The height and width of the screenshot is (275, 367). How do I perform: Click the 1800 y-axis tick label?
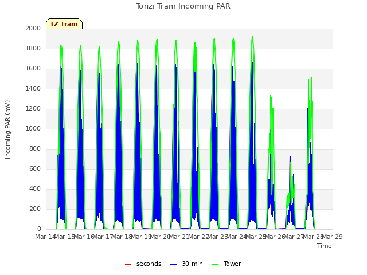tap(33, 48)
